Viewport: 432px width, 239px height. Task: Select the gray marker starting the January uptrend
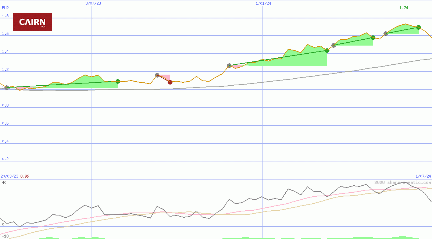229,65
